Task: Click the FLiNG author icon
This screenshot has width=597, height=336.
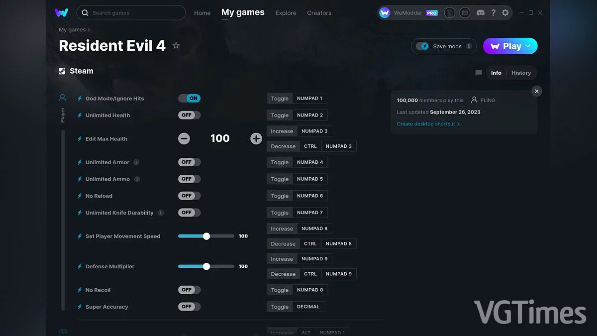Action: pos(474,100)
